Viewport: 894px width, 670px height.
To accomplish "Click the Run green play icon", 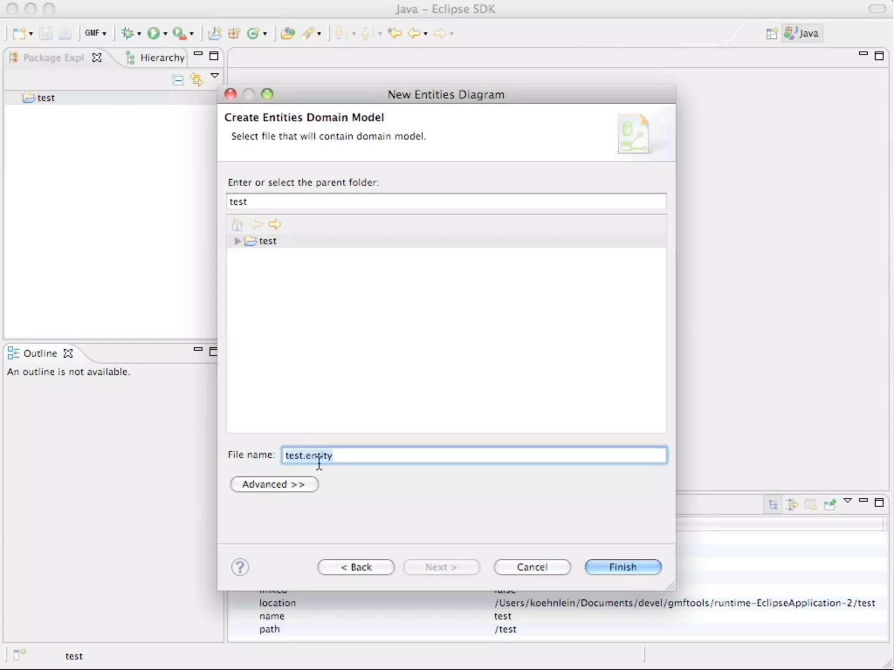I will pos(153,33).
